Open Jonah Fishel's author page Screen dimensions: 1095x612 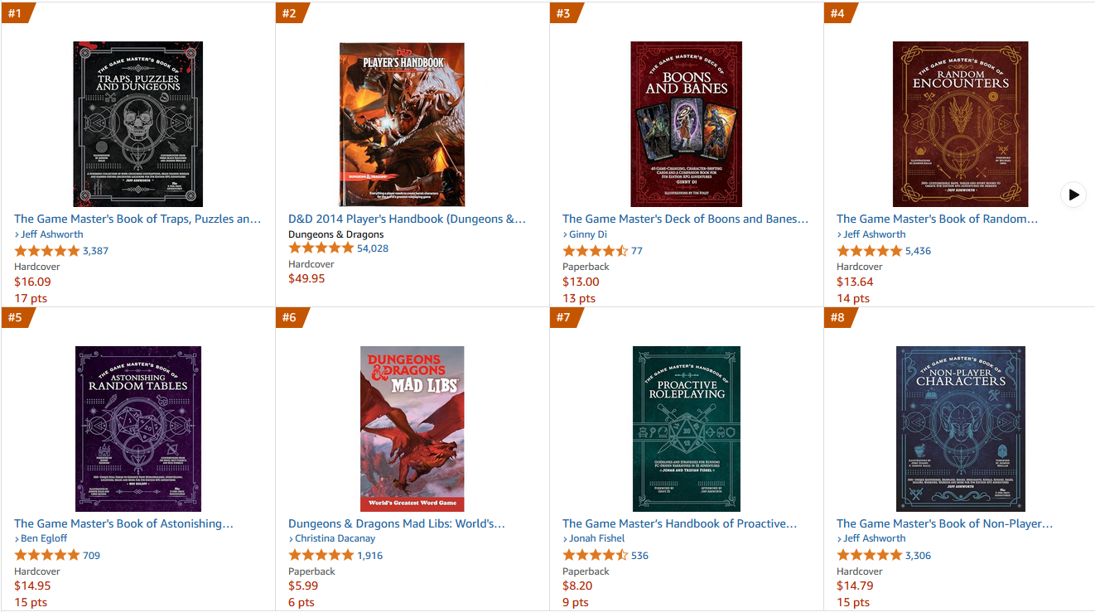coord(597,538)
